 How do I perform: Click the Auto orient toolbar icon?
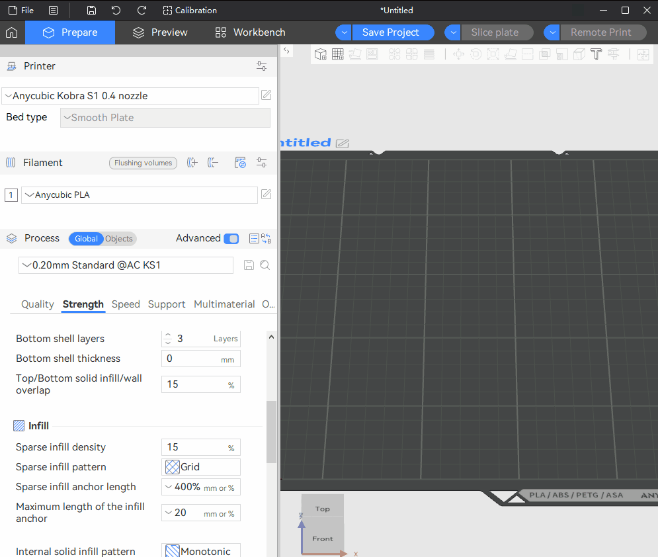[355, 54]
